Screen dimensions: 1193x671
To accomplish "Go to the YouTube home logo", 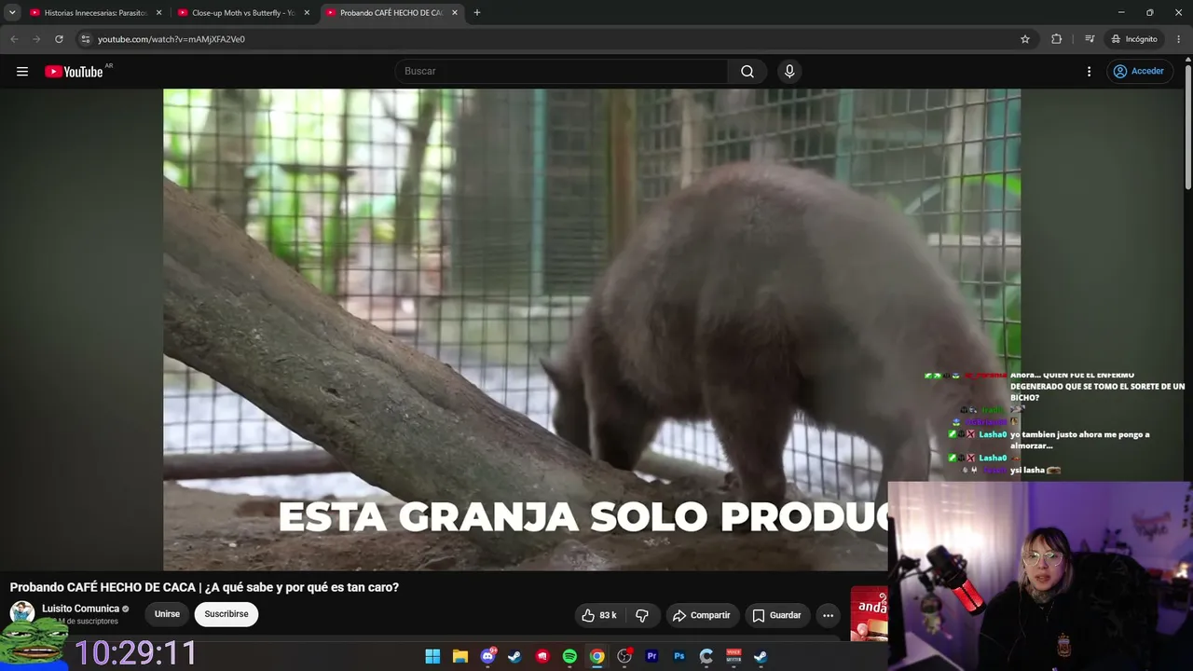I will [x=74, y=72].
